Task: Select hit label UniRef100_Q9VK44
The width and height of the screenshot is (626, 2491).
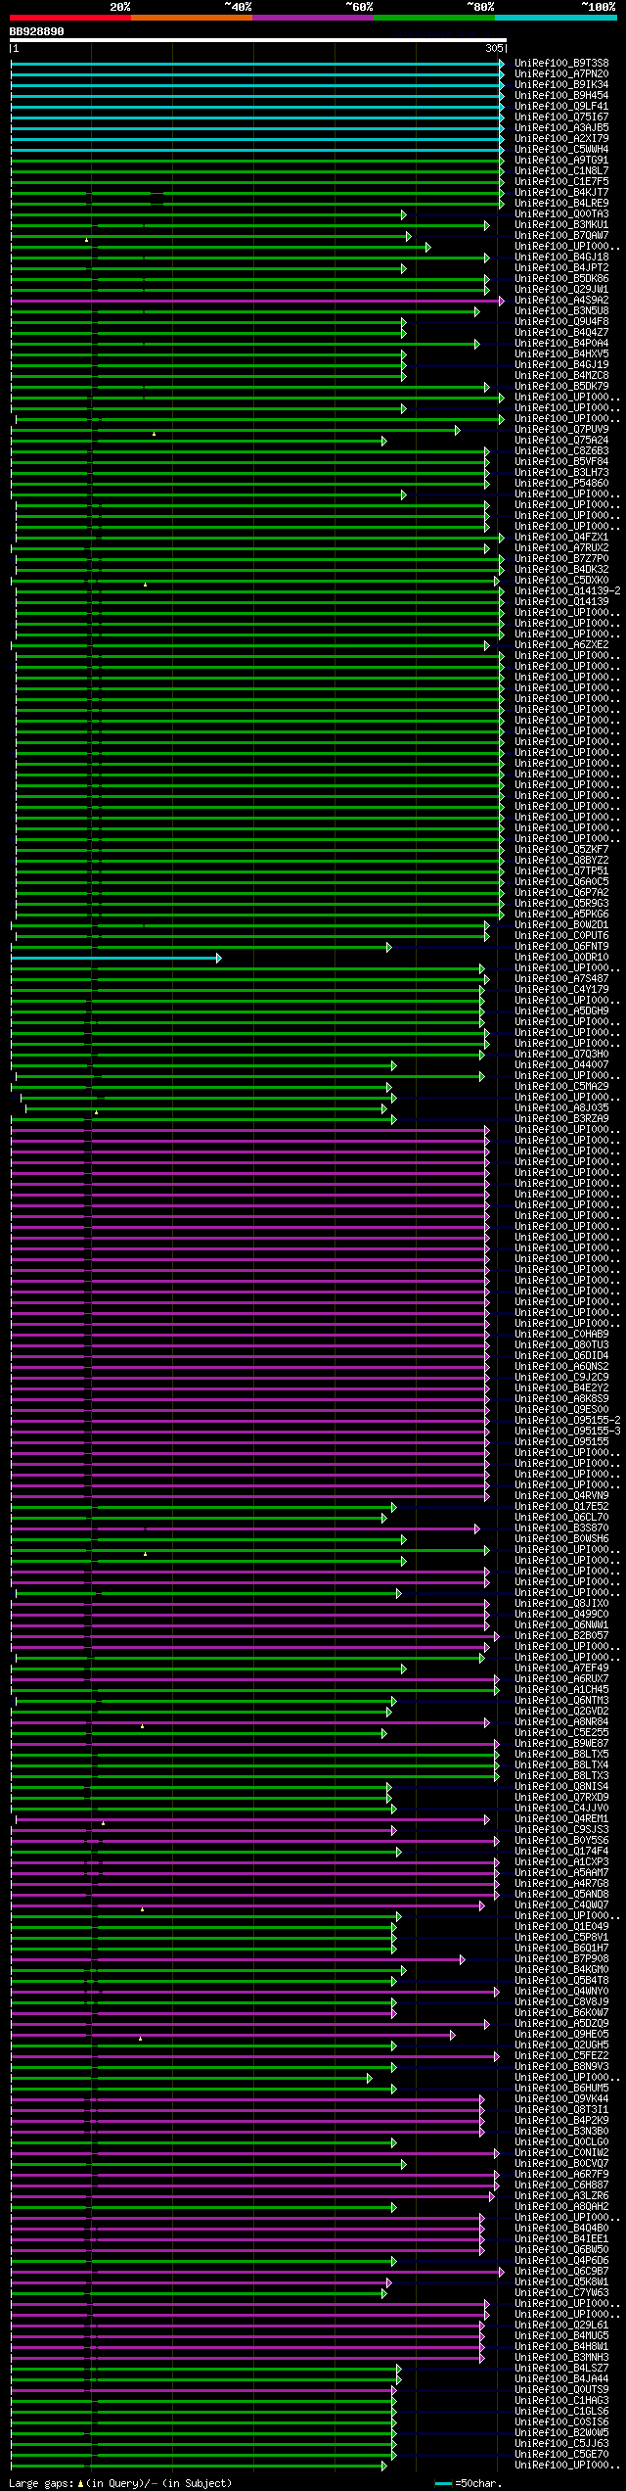Action: tap(561, 2099)
